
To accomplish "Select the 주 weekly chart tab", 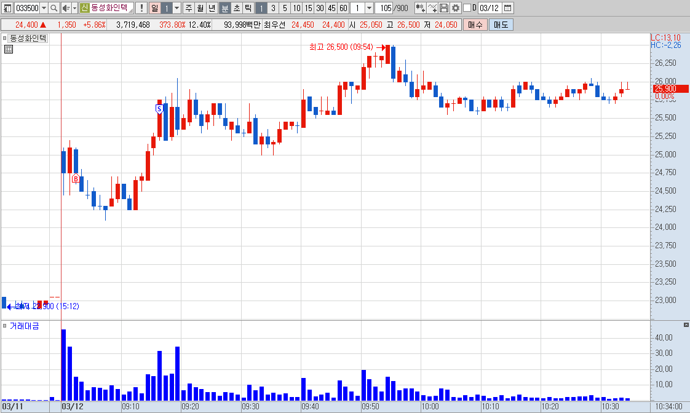I will click(x=189, y=8).
